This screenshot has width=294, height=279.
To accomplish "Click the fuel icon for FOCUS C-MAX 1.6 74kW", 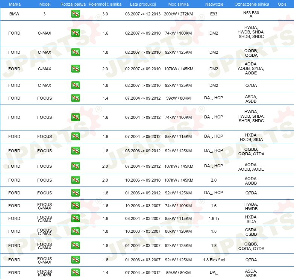I will click(75, 206).
